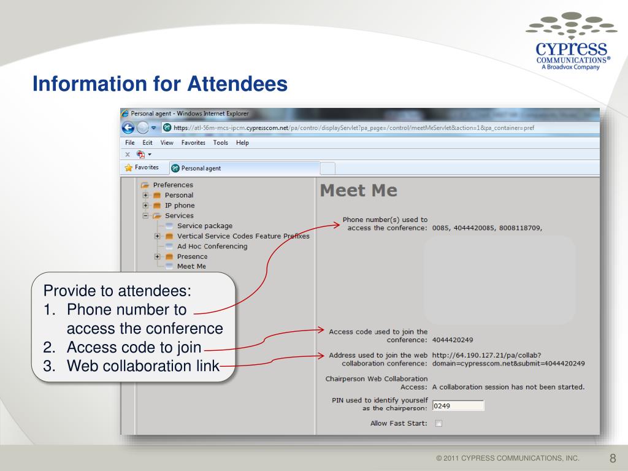The width and height of the screenshot is (628, 471).
Task: Select the Personal agent tab
Action: coord(245,168)
